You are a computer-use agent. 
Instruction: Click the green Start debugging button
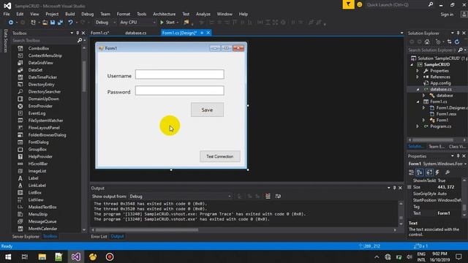coord(167,23)
